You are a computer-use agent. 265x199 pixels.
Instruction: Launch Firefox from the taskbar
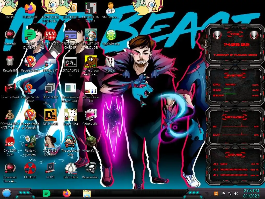(x=67, y=193)
